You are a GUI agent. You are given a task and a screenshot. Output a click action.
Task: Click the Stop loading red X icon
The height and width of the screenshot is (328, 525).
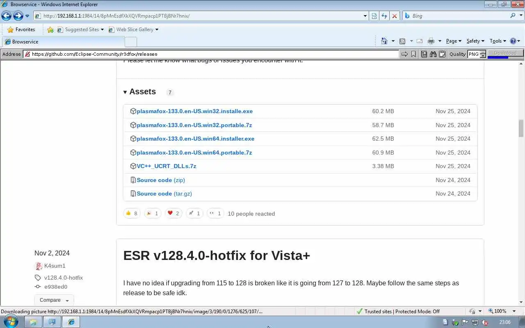[394, 16]
